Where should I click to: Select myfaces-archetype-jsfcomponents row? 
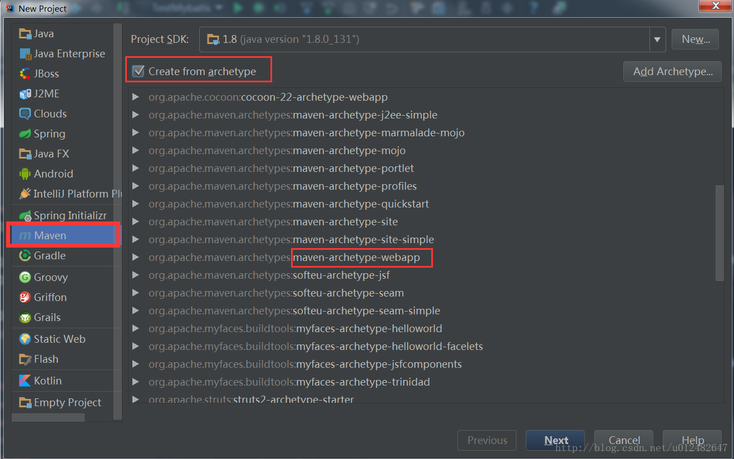pyautogui.click(x=422, y=364)
